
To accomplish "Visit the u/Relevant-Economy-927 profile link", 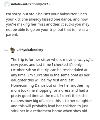I will (29, 4).
